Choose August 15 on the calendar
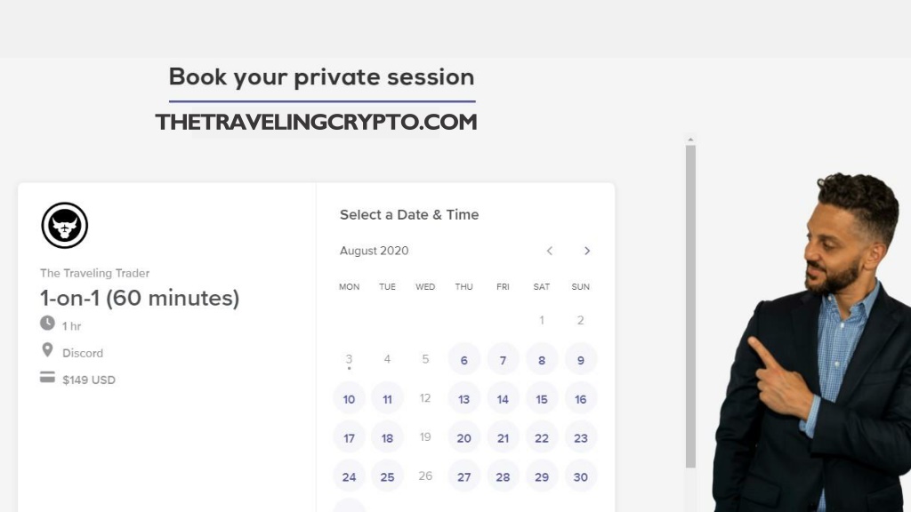 tap(542, 399)
